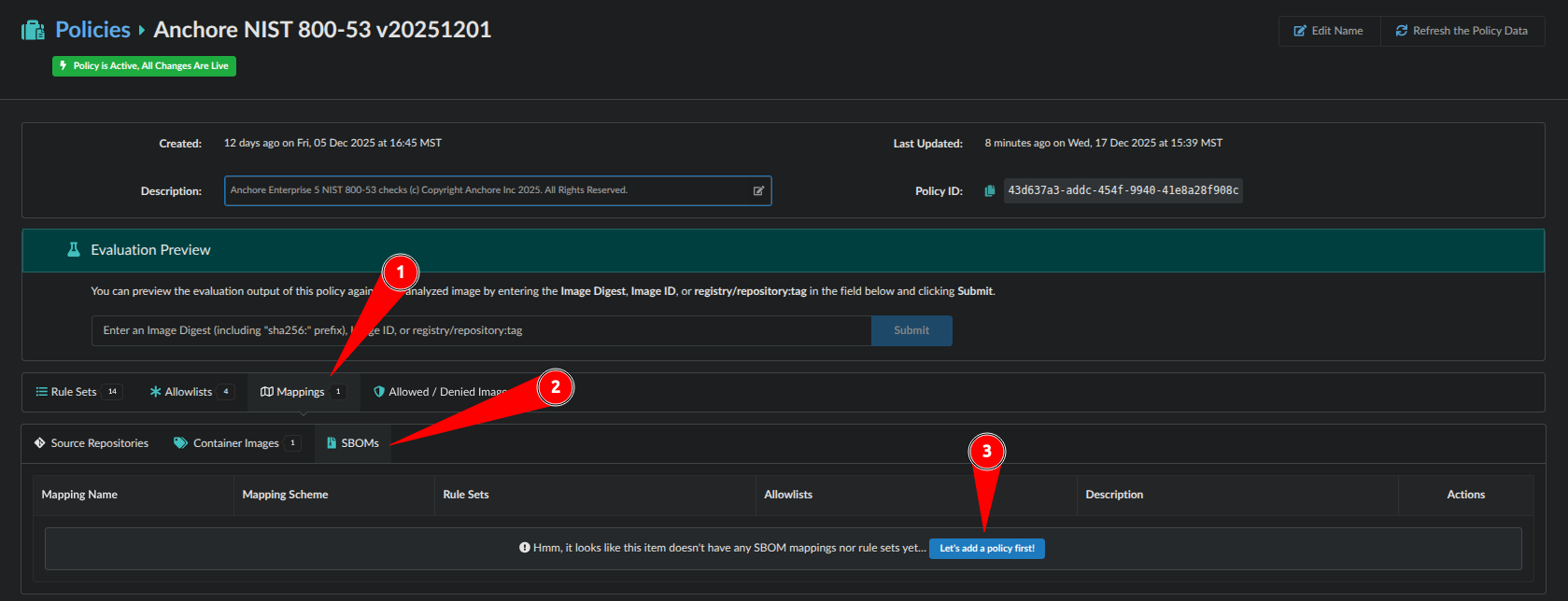Click the Allowlists count badge 4
Image resolution: width=1568 pixels, height=601 pixels.
tap(225, 392)
